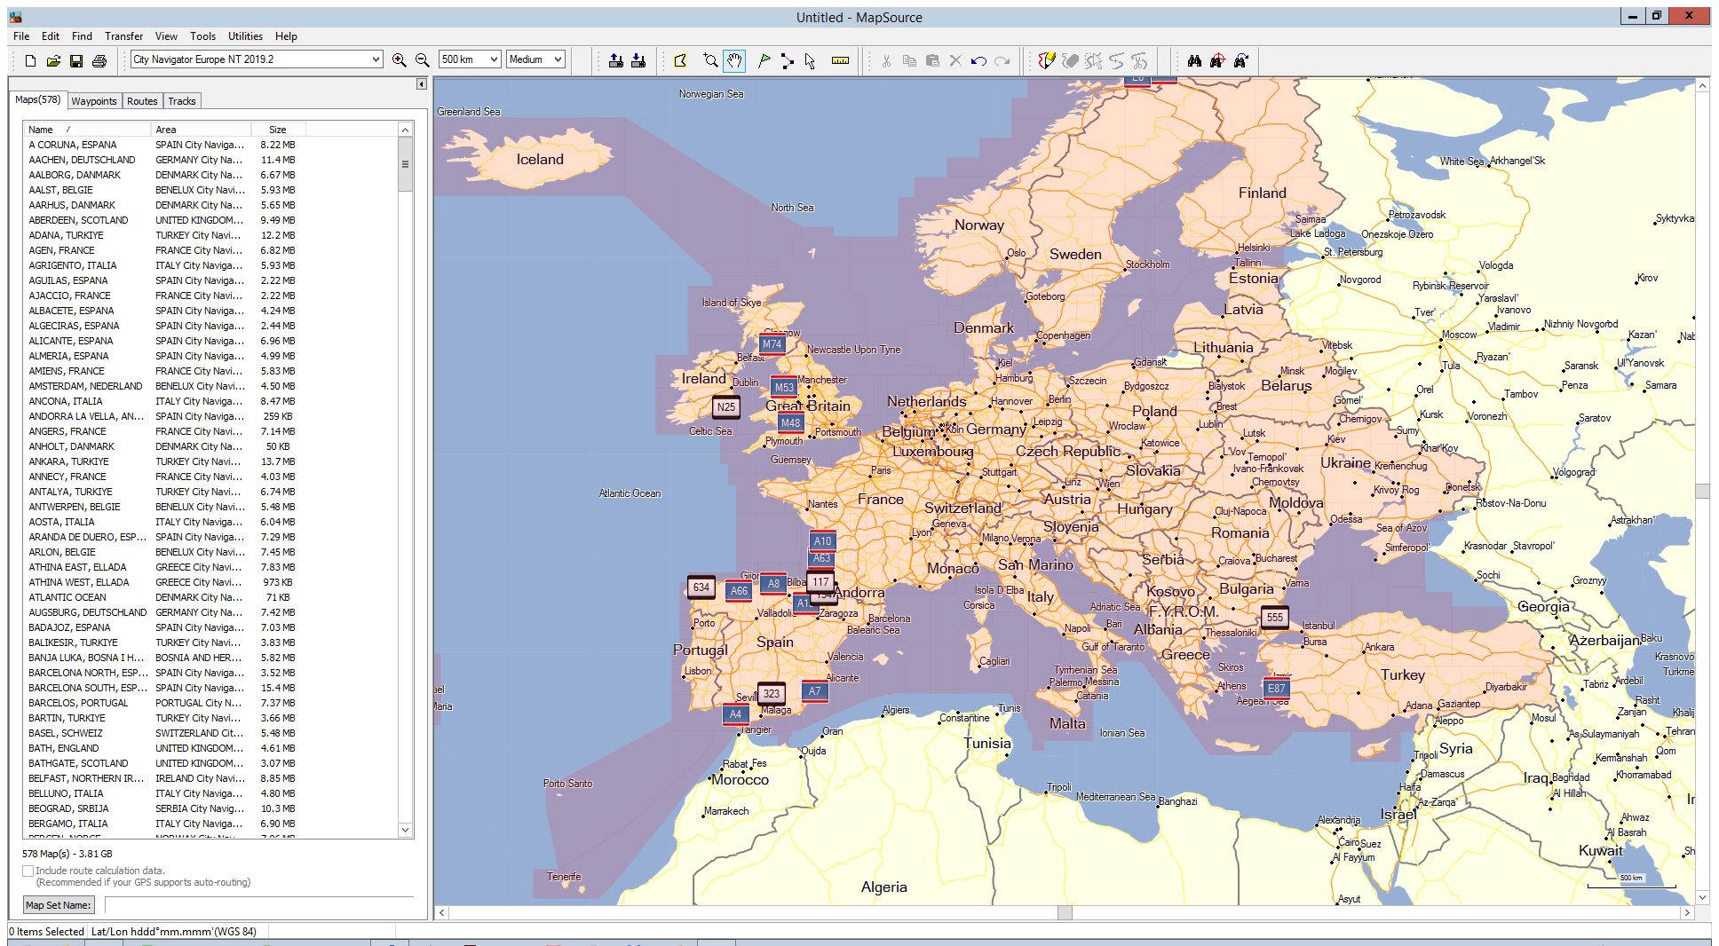Viewport: 1719px width, 946px height.
Task: Select the Hand pan tool
Action: [x=734, y=60]
